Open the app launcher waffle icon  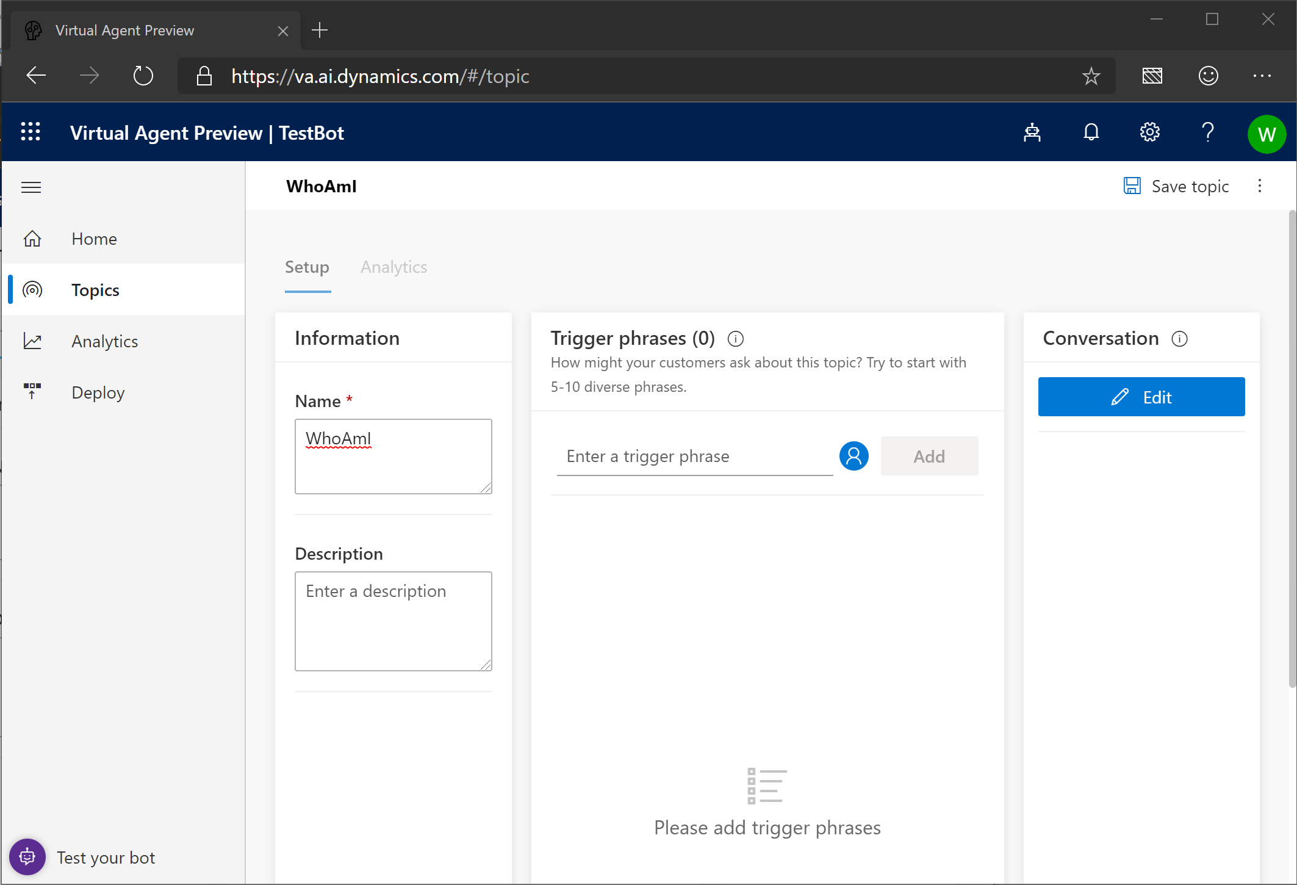coord(31,132)
